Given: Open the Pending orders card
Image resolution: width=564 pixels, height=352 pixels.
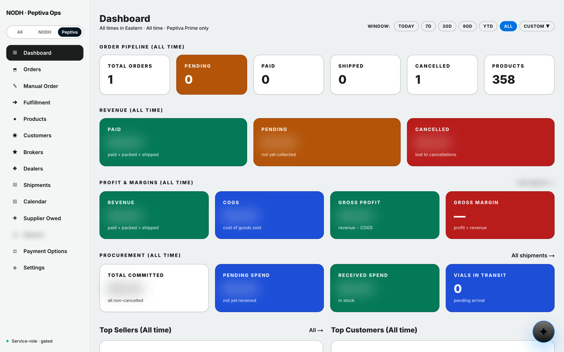Looking at the screenshot, I should pos(211,75).
